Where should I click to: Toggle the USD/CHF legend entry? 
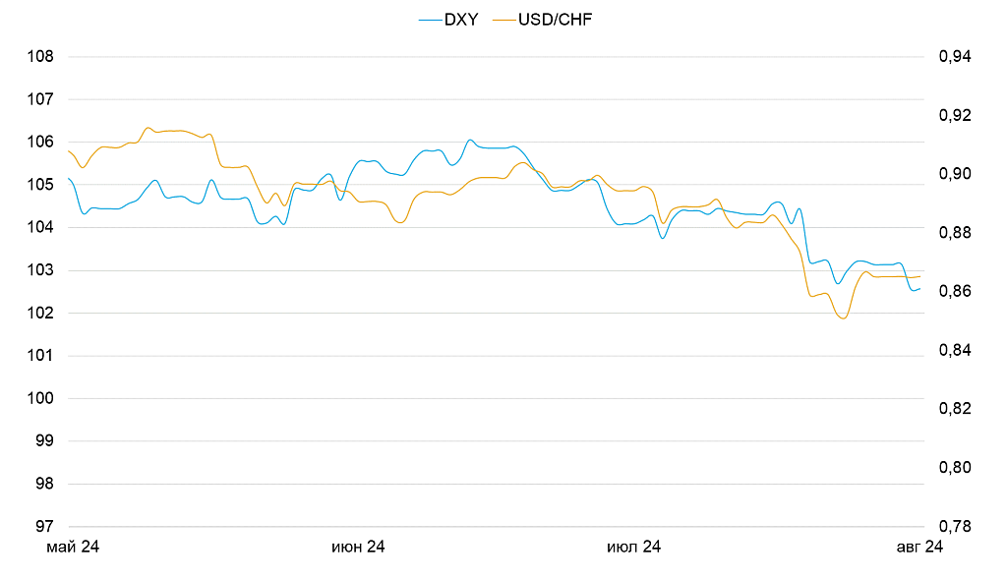click(555, 20)
